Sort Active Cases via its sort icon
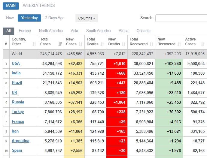This screenshot has height=158, width=207. pos(203,44)
